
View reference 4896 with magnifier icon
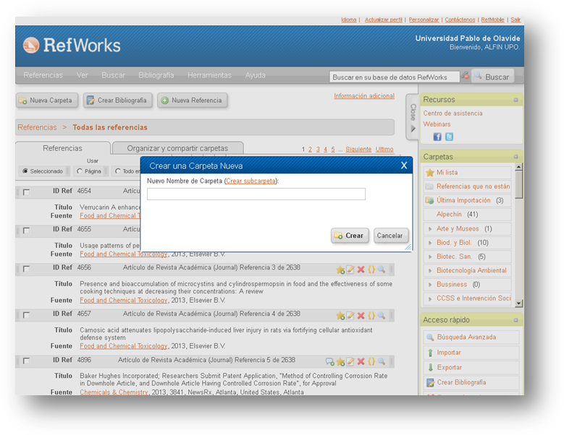[x=382, y=361]
